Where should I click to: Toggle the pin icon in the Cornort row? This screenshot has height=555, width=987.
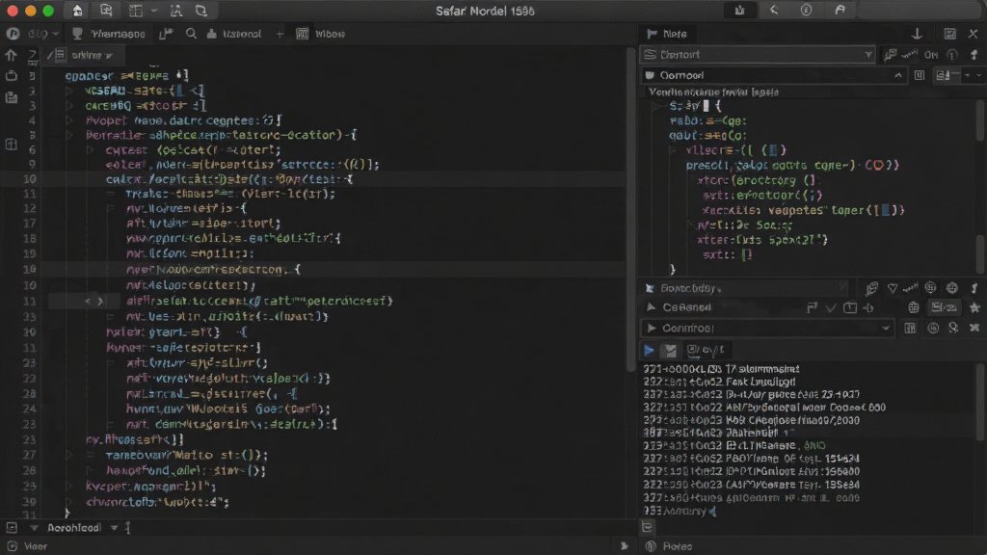[x=974, y=55]
